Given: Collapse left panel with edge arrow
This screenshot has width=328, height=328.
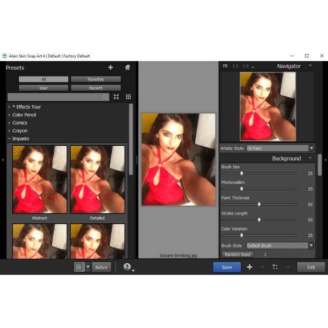Looking at the screenshot, I should pyautogui.click(x=3, y=160).
